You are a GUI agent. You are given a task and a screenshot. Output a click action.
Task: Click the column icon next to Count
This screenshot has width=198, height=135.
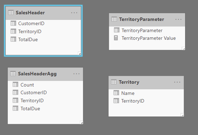(x=15, y=84)
